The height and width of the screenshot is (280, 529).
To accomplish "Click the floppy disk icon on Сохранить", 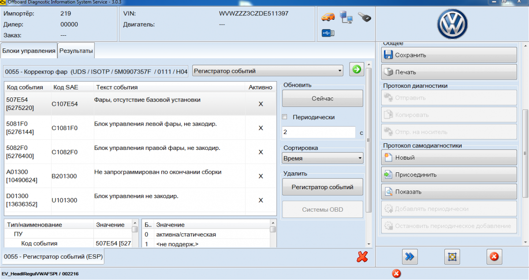I will point(388,55).
